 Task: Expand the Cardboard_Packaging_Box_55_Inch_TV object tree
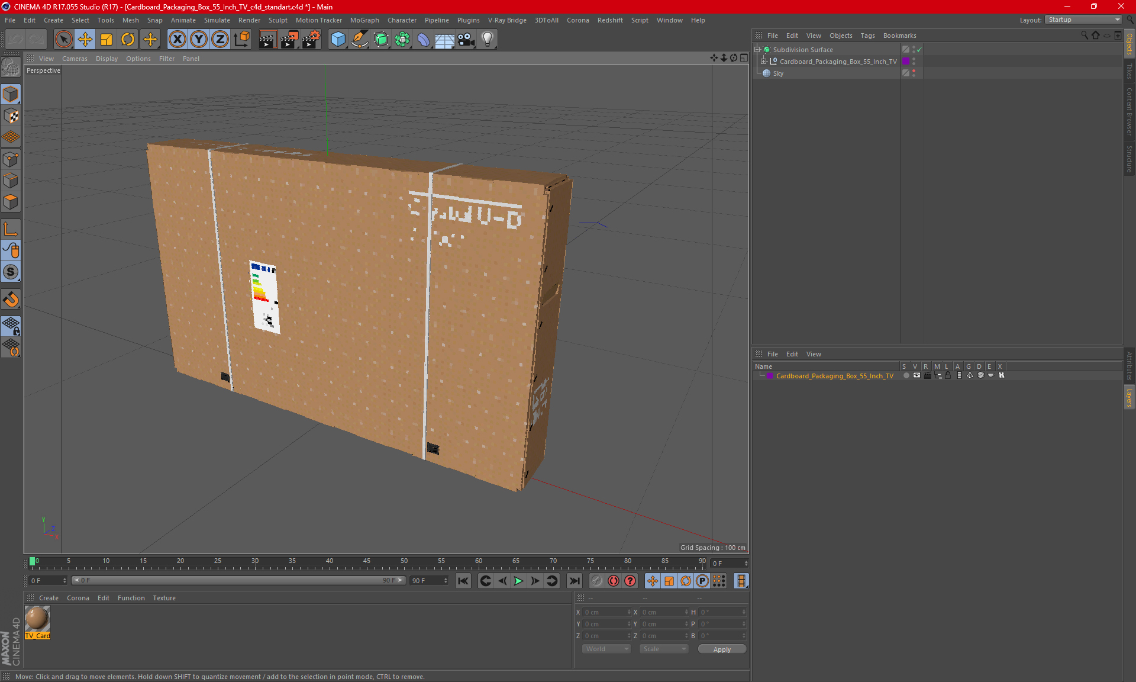[764, 62]
